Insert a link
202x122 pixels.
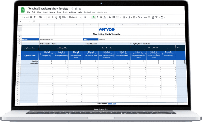click(x=145, y=17)
